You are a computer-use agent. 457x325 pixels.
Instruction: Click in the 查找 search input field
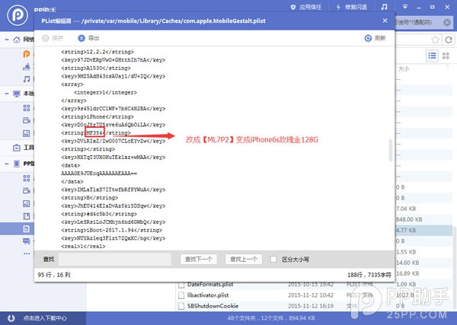[x=115, y=260]
